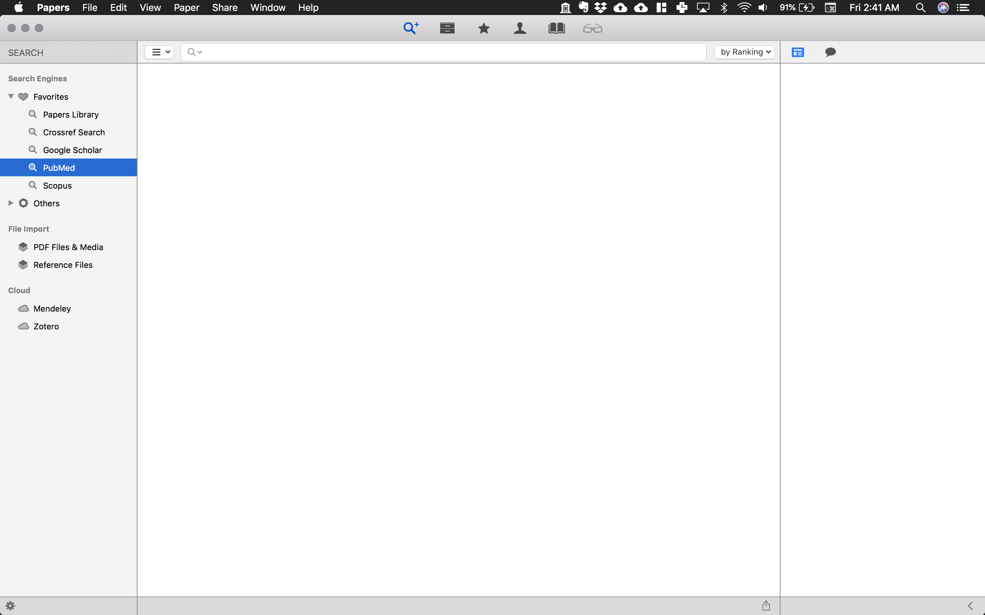Open Mendeley cloud import
The width and height of the screenshot is (985, 615).
coord(68,308)
